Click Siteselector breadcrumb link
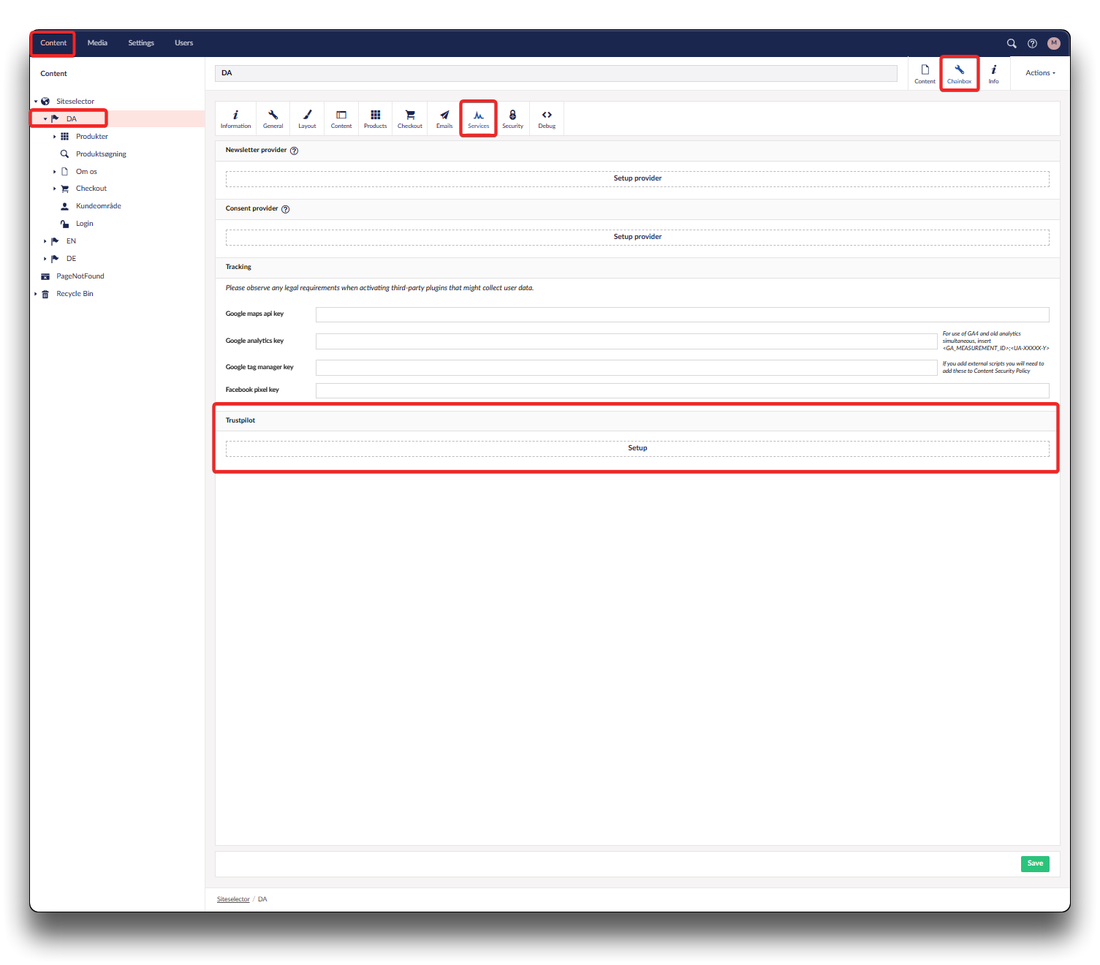 click(x=233, y=899)
